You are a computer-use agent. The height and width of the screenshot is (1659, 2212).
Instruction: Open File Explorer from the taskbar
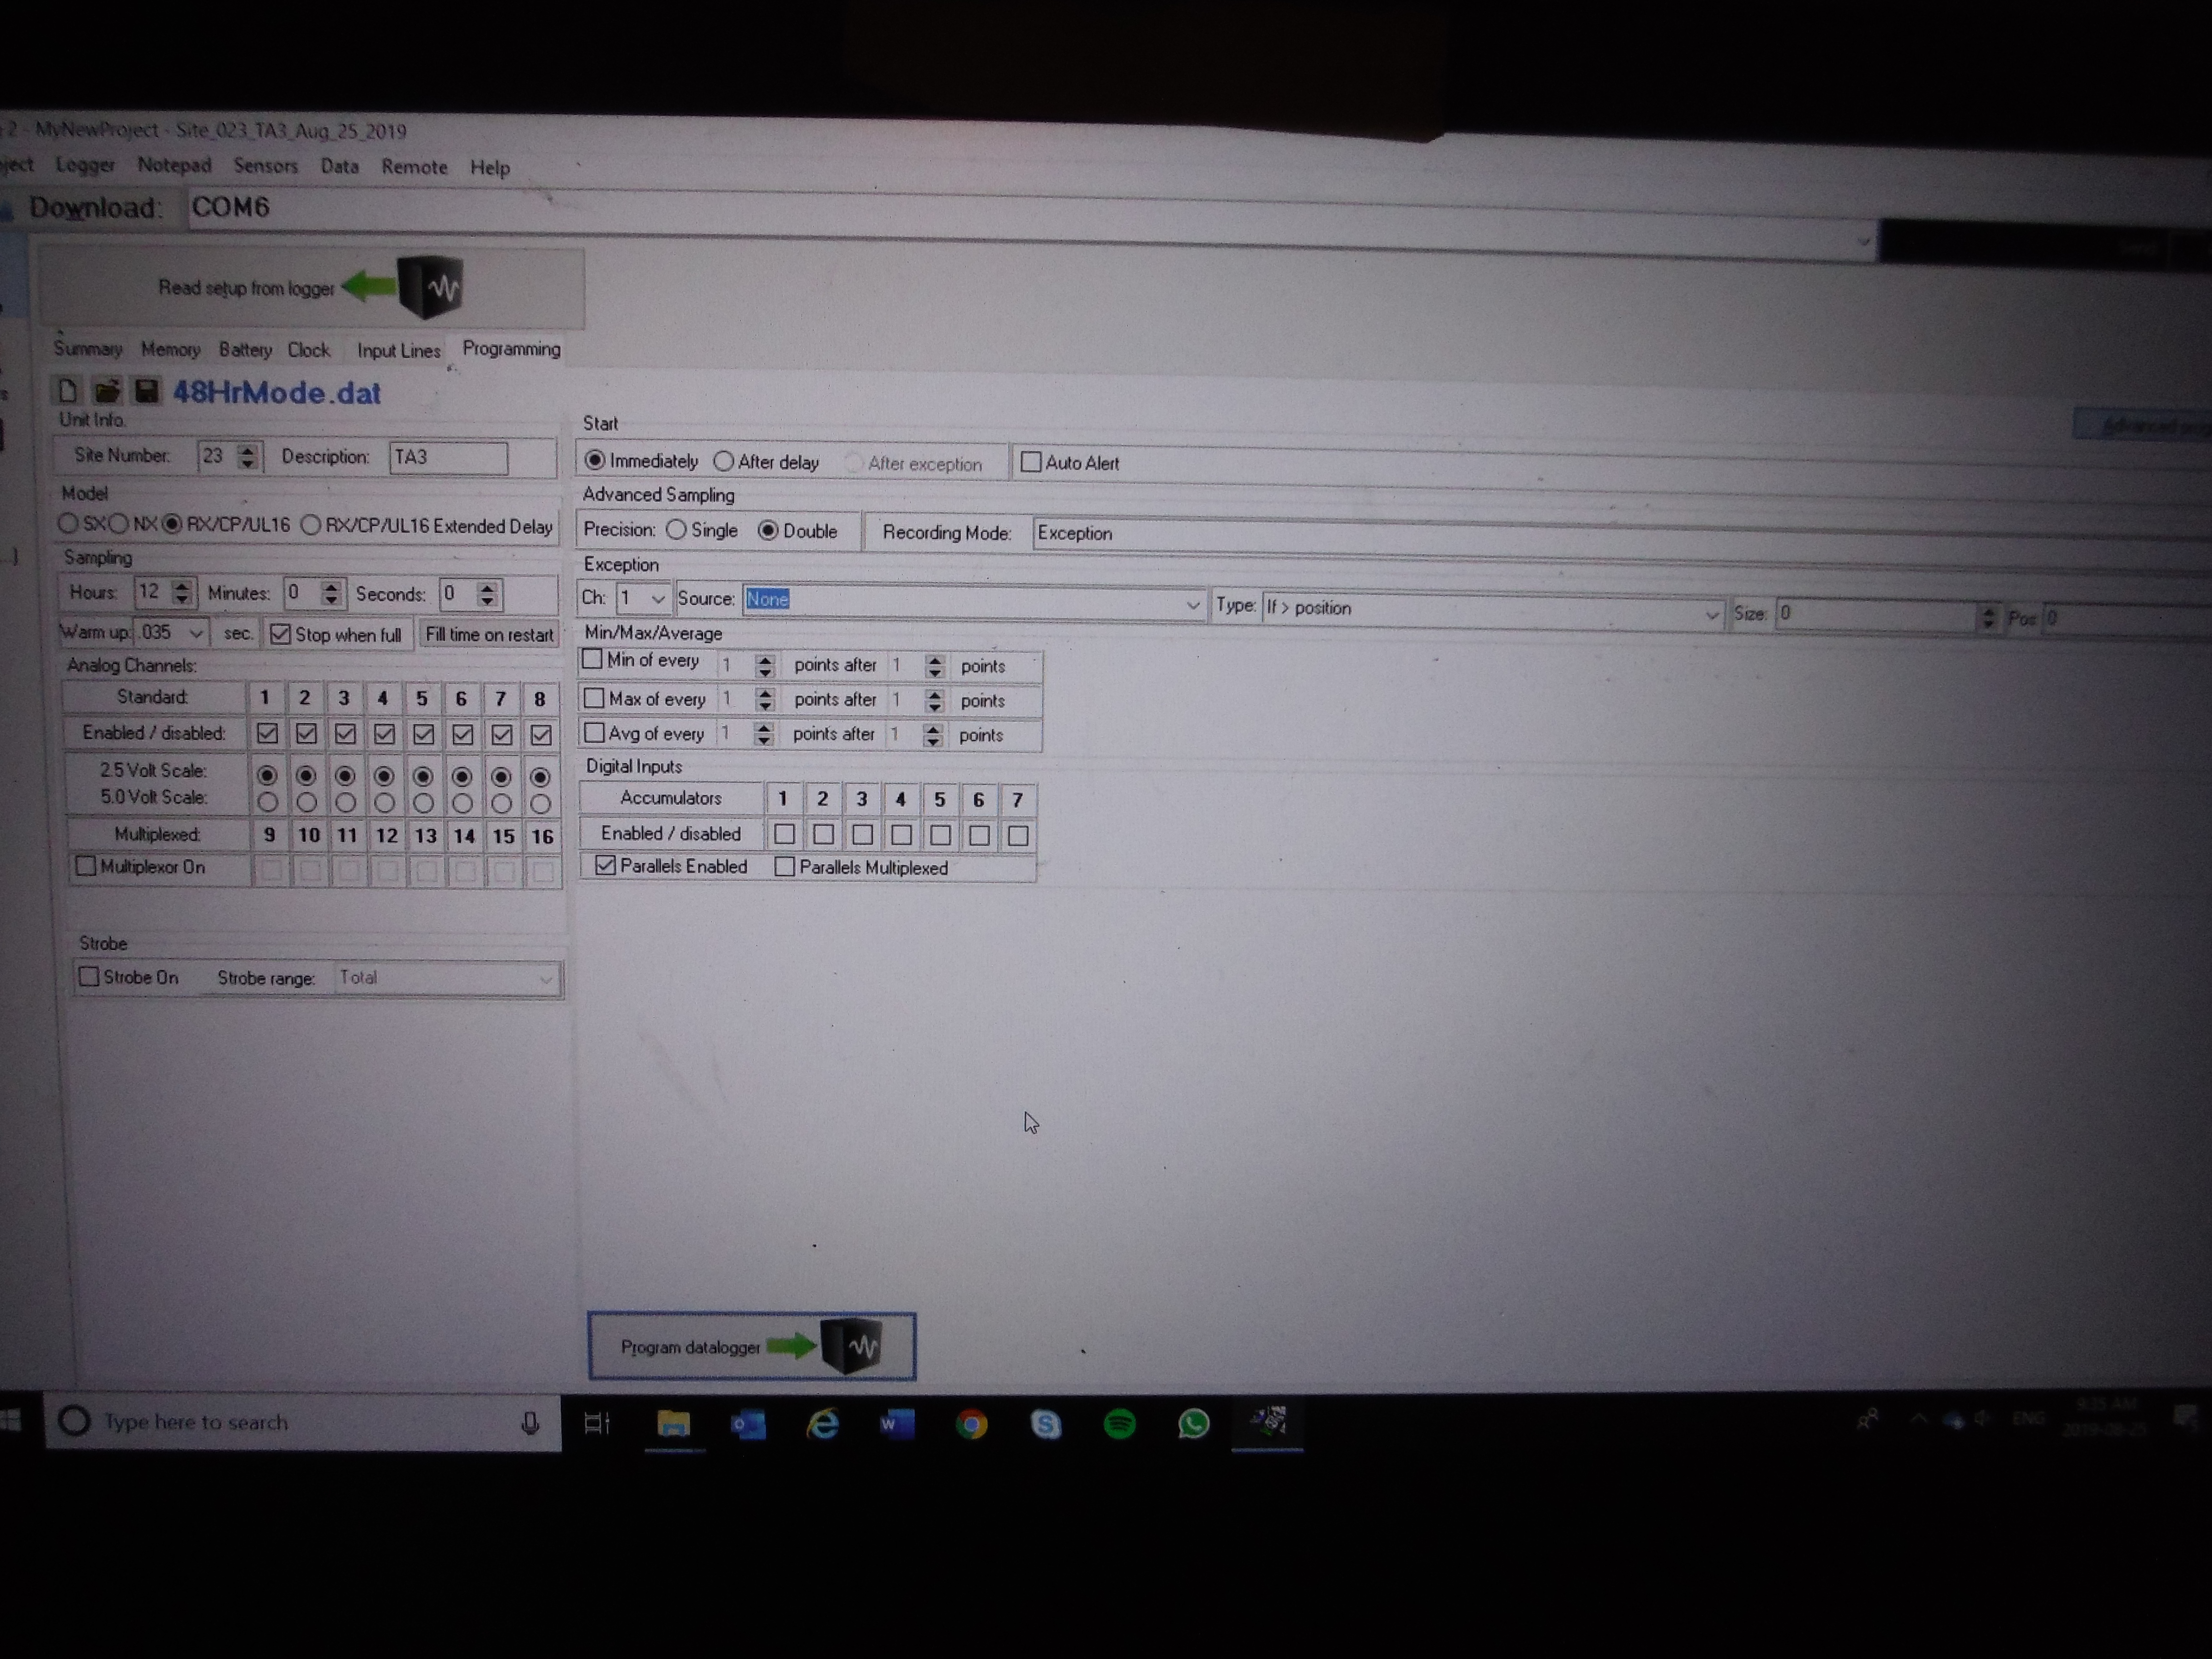(x=674, y=1423)
